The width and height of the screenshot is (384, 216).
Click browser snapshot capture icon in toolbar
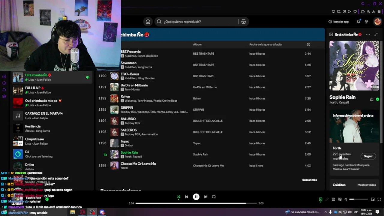pos(339,12)
